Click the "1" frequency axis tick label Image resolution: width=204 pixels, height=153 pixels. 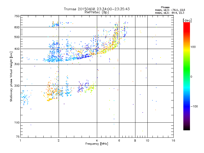pyautogui.click(x=20, y=141)
